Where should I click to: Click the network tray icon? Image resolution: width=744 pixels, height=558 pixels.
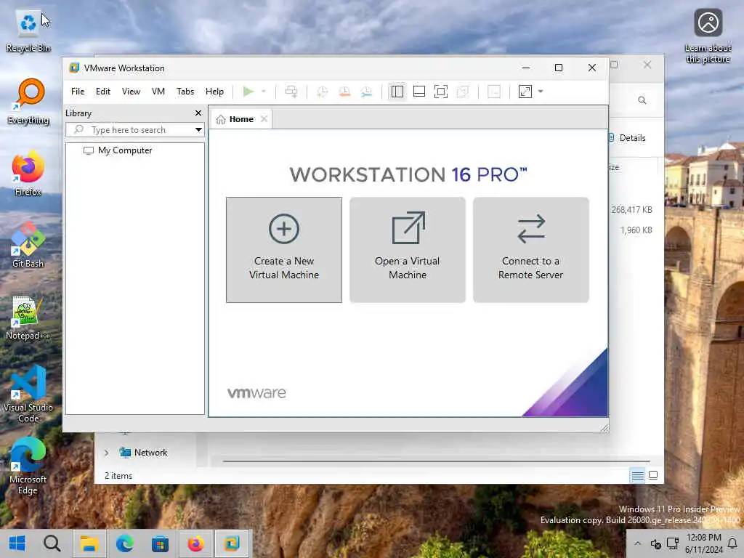672,543
